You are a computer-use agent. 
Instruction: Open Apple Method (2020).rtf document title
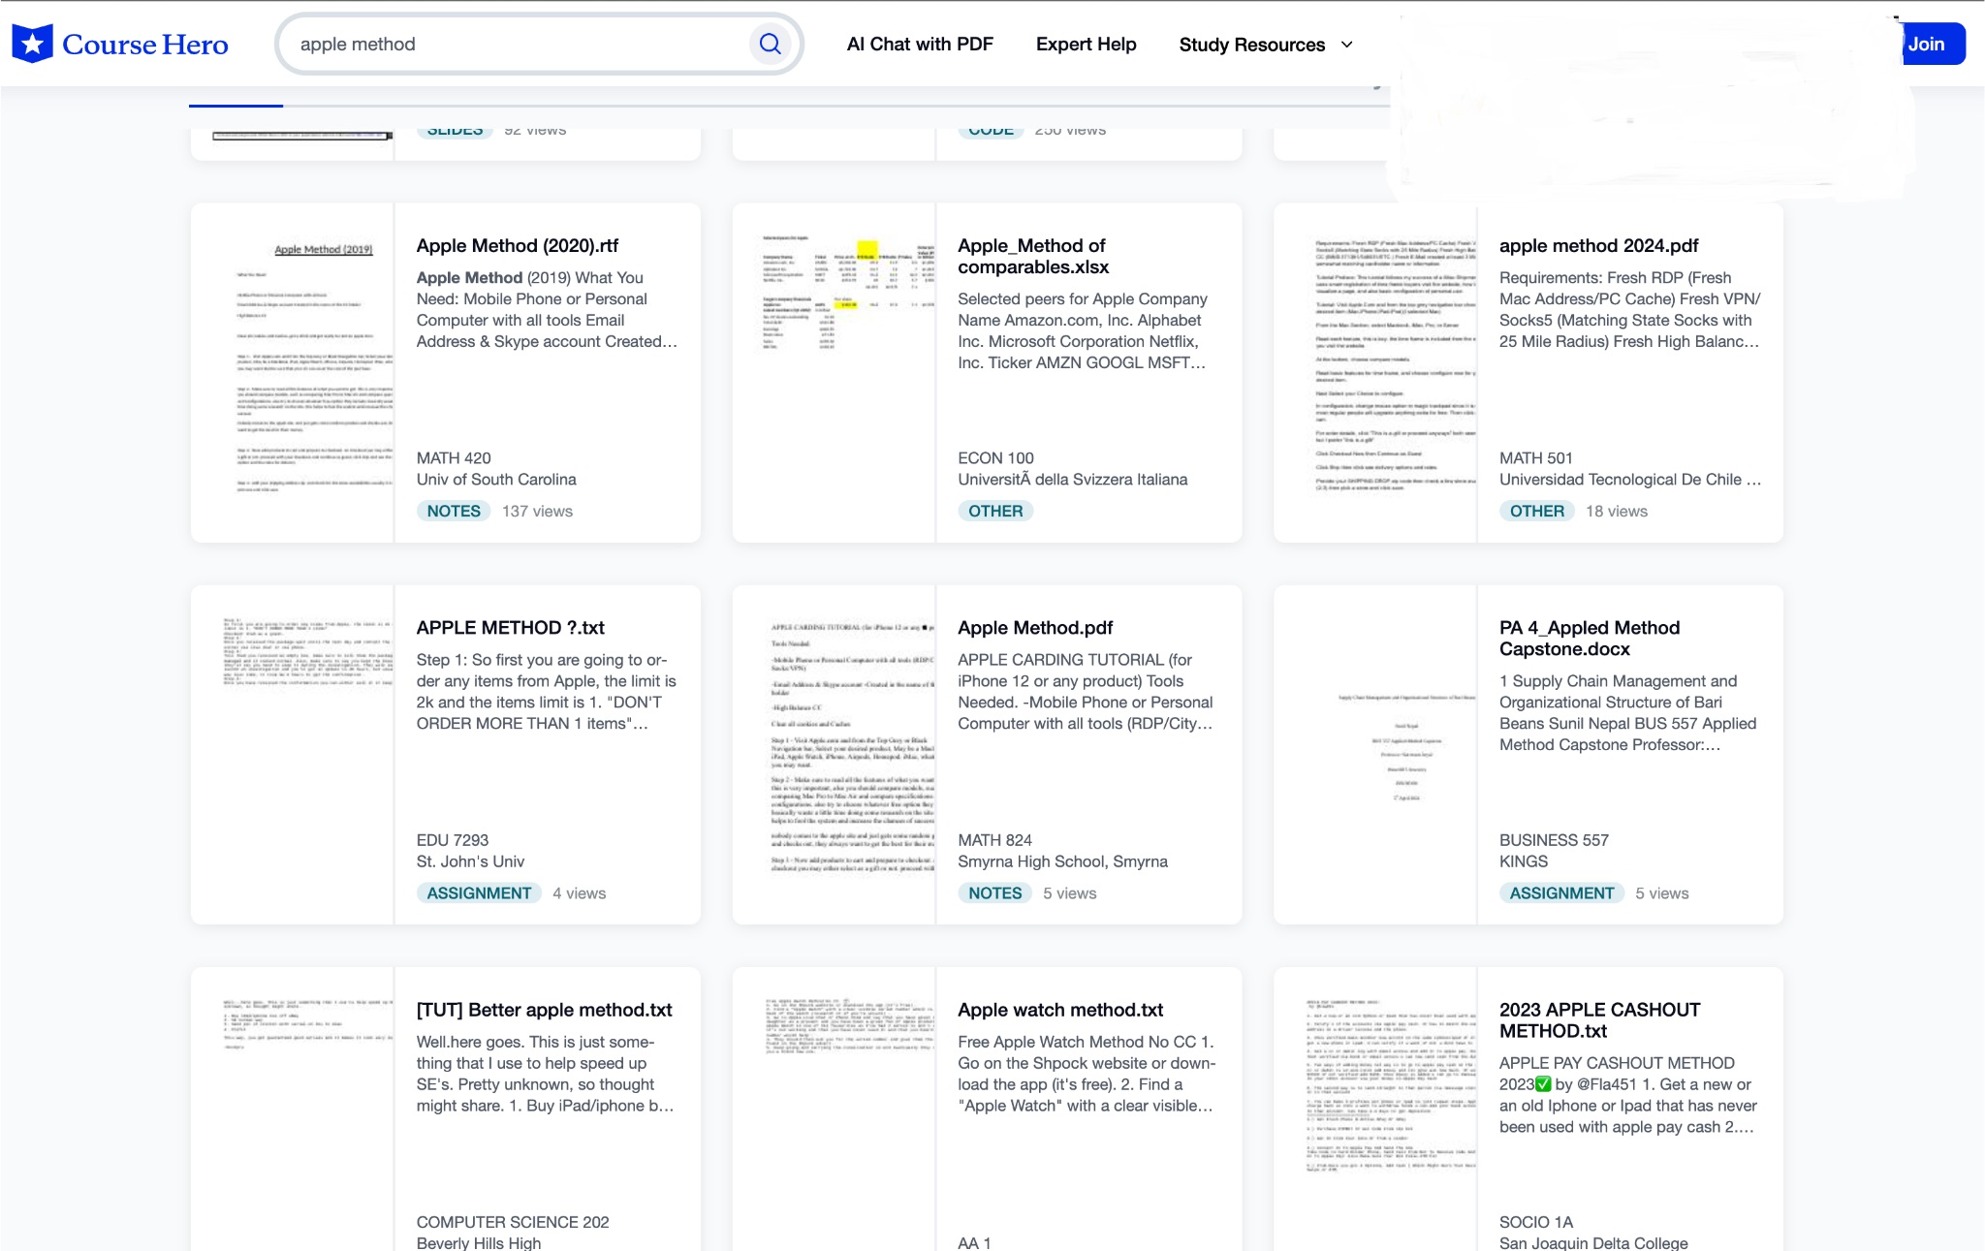point(517,246)
